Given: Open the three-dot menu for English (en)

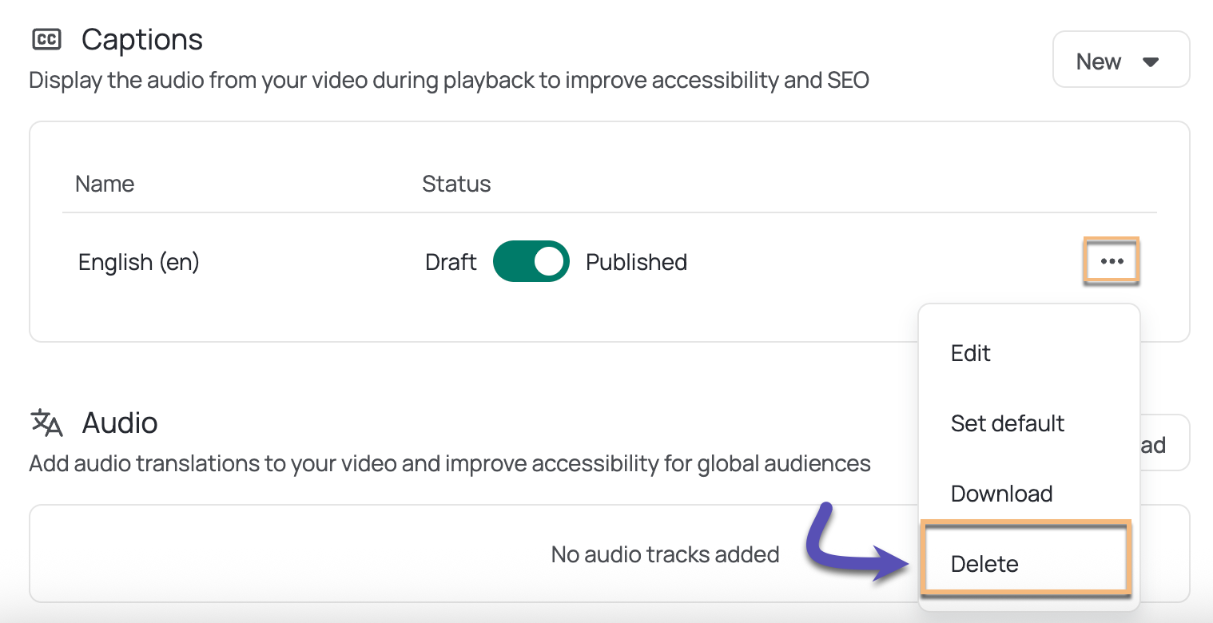Looking at the screenshot, I should point(1112,261).
